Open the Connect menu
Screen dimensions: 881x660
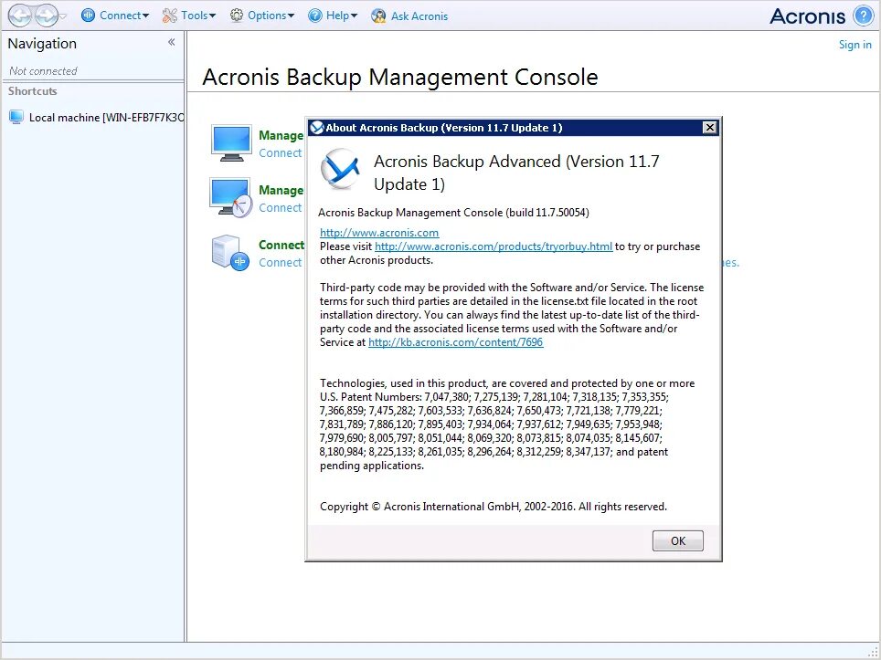(115, 16)
